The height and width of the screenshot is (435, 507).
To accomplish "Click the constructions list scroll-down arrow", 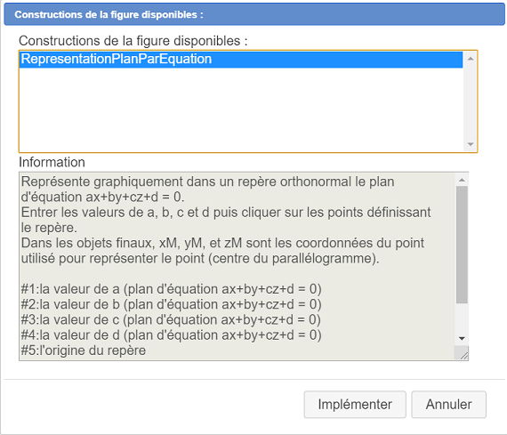I will (x=471, y=144).
